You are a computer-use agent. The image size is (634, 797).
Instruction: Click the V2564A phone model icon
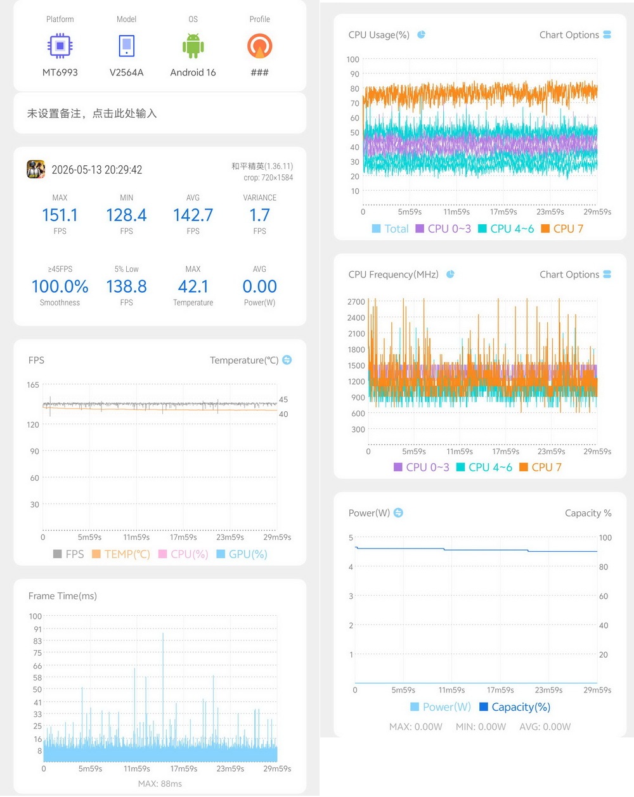click(127, 46)
